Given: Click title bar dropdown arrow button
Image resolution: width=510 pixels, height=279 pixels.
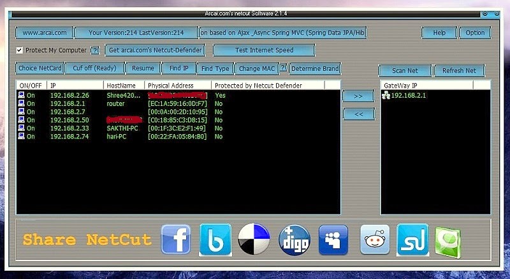Looking at the screenshot, I should pos(485,14).
